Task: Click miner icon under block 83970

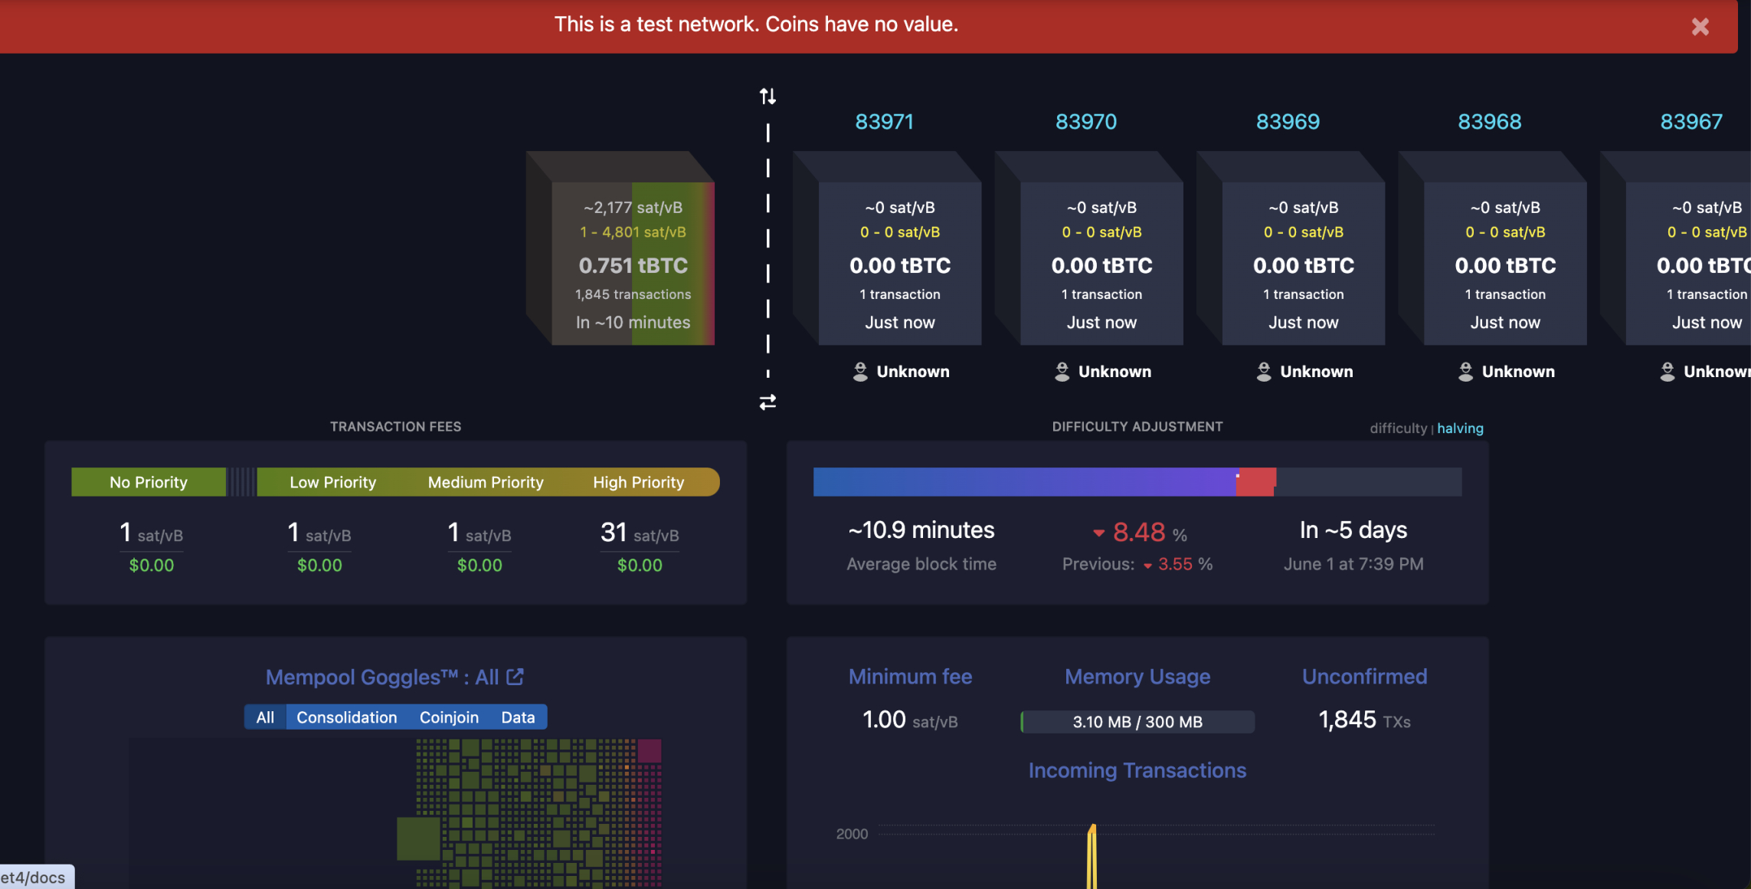Action: pyautogui.click(x=1062, y=372)
